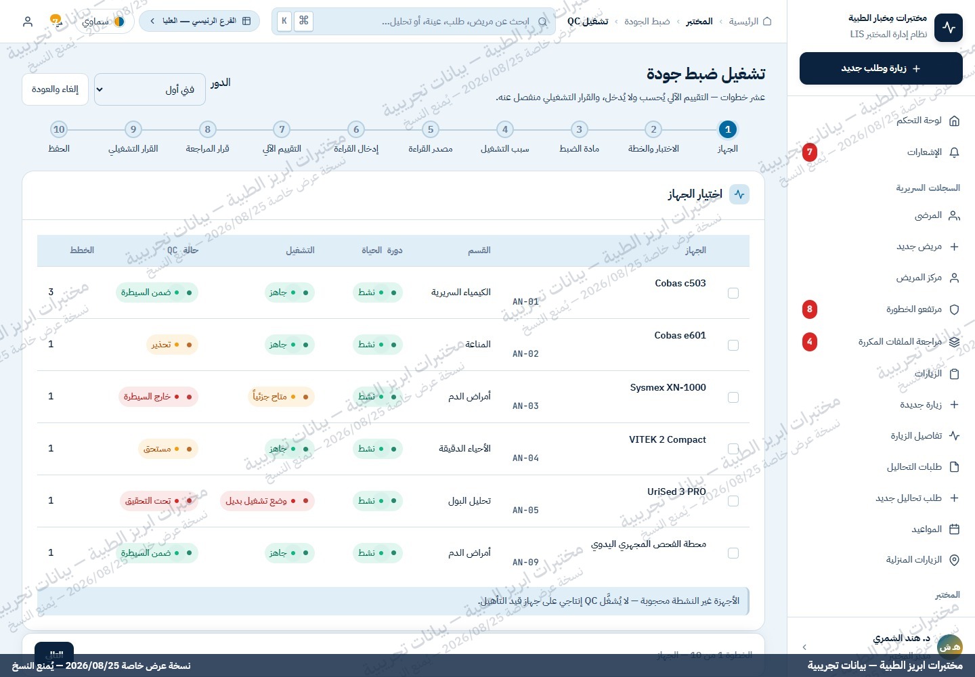Screen dimensions: 975x677
Task: Click the red badge 7 on الإشعارات
Action: [809, 152]
